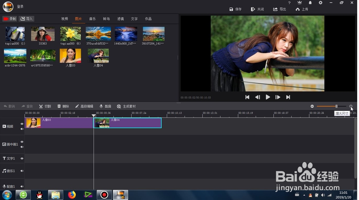Viewport: 359px width, 200px height.
Task: Open settings gear icon
Action: 321,3
